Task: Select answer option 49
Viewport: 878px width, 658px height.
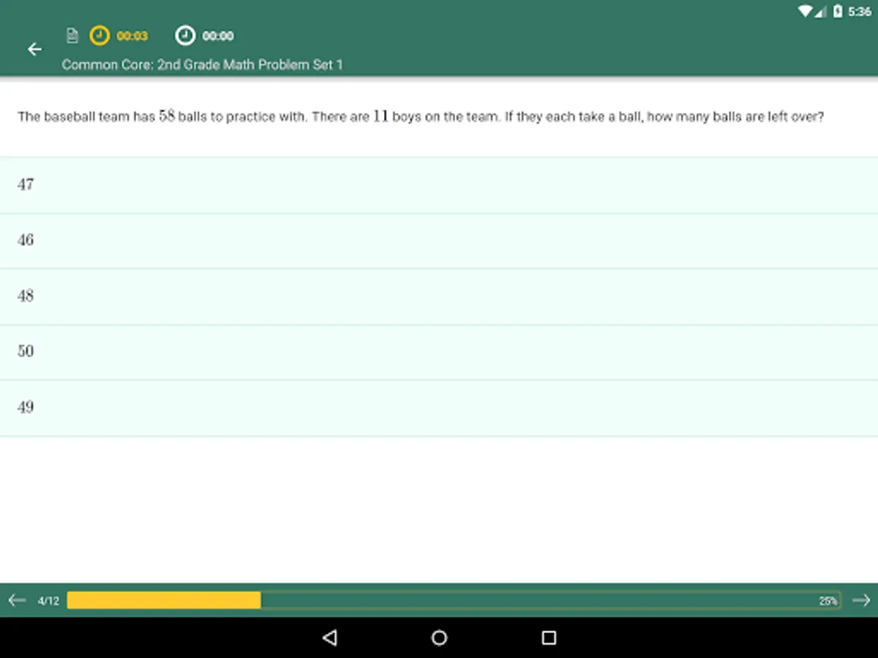Action: point(439,408)
